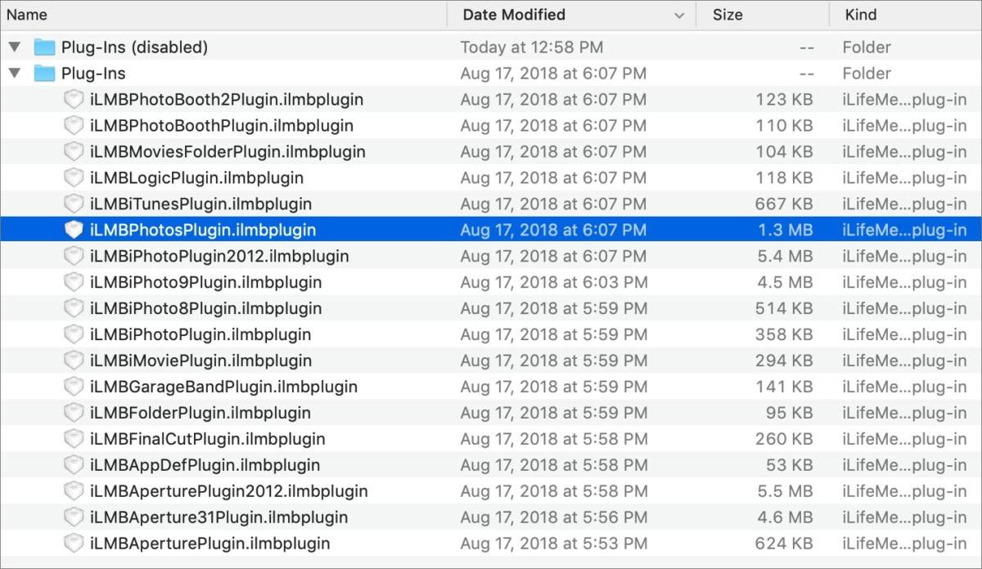982x569 pixels.
Task: Click the Plug-Ins (disabled) folder icon
Action: 44,47
